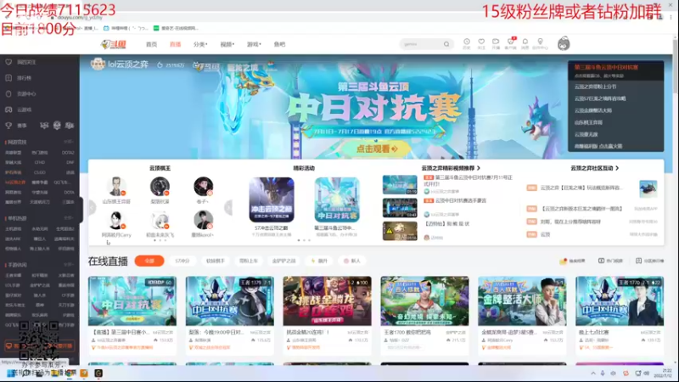Open the 鱼吧 tab

[279, 44]
